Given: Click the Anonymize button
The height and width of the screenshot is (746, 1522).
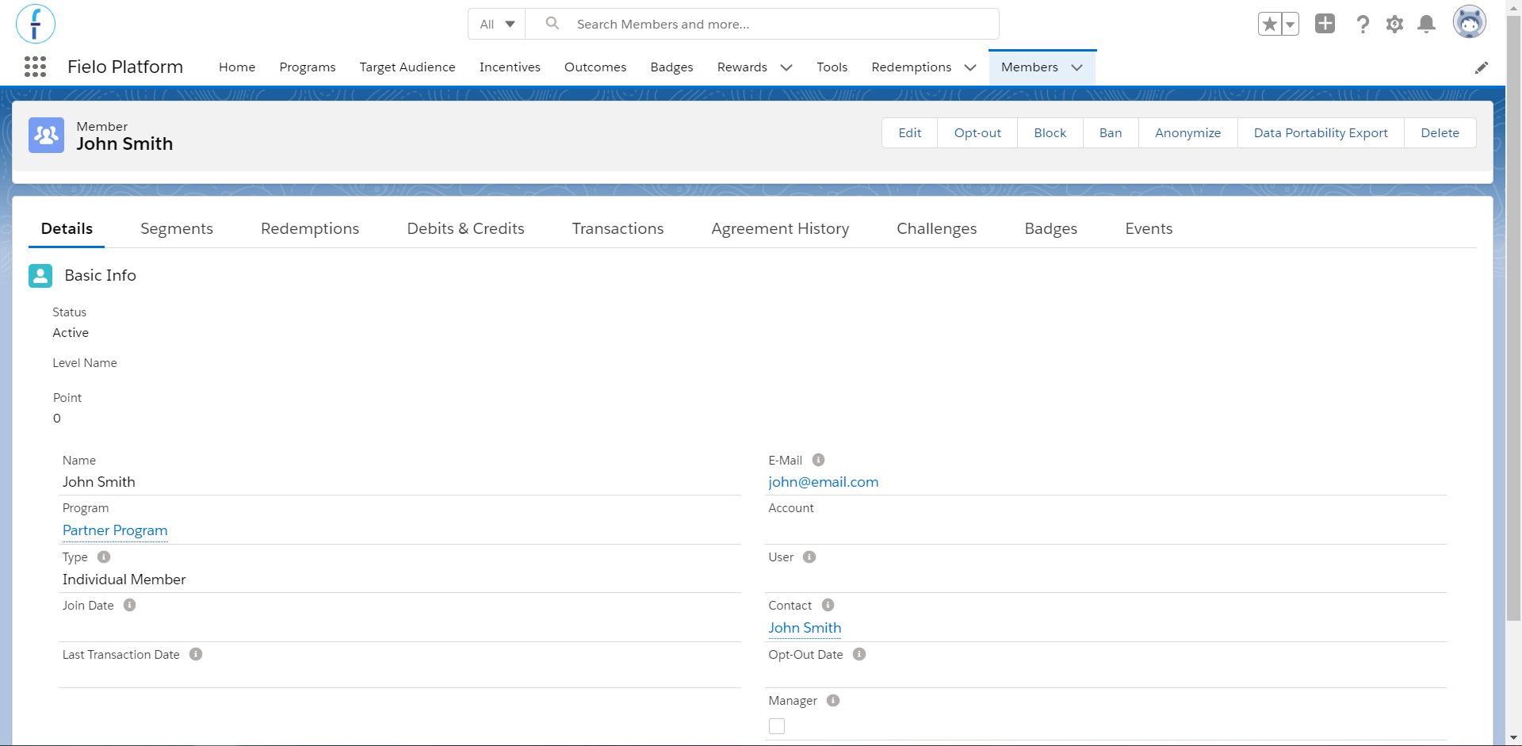Looking at the screenshot, I should [1187, 133].
